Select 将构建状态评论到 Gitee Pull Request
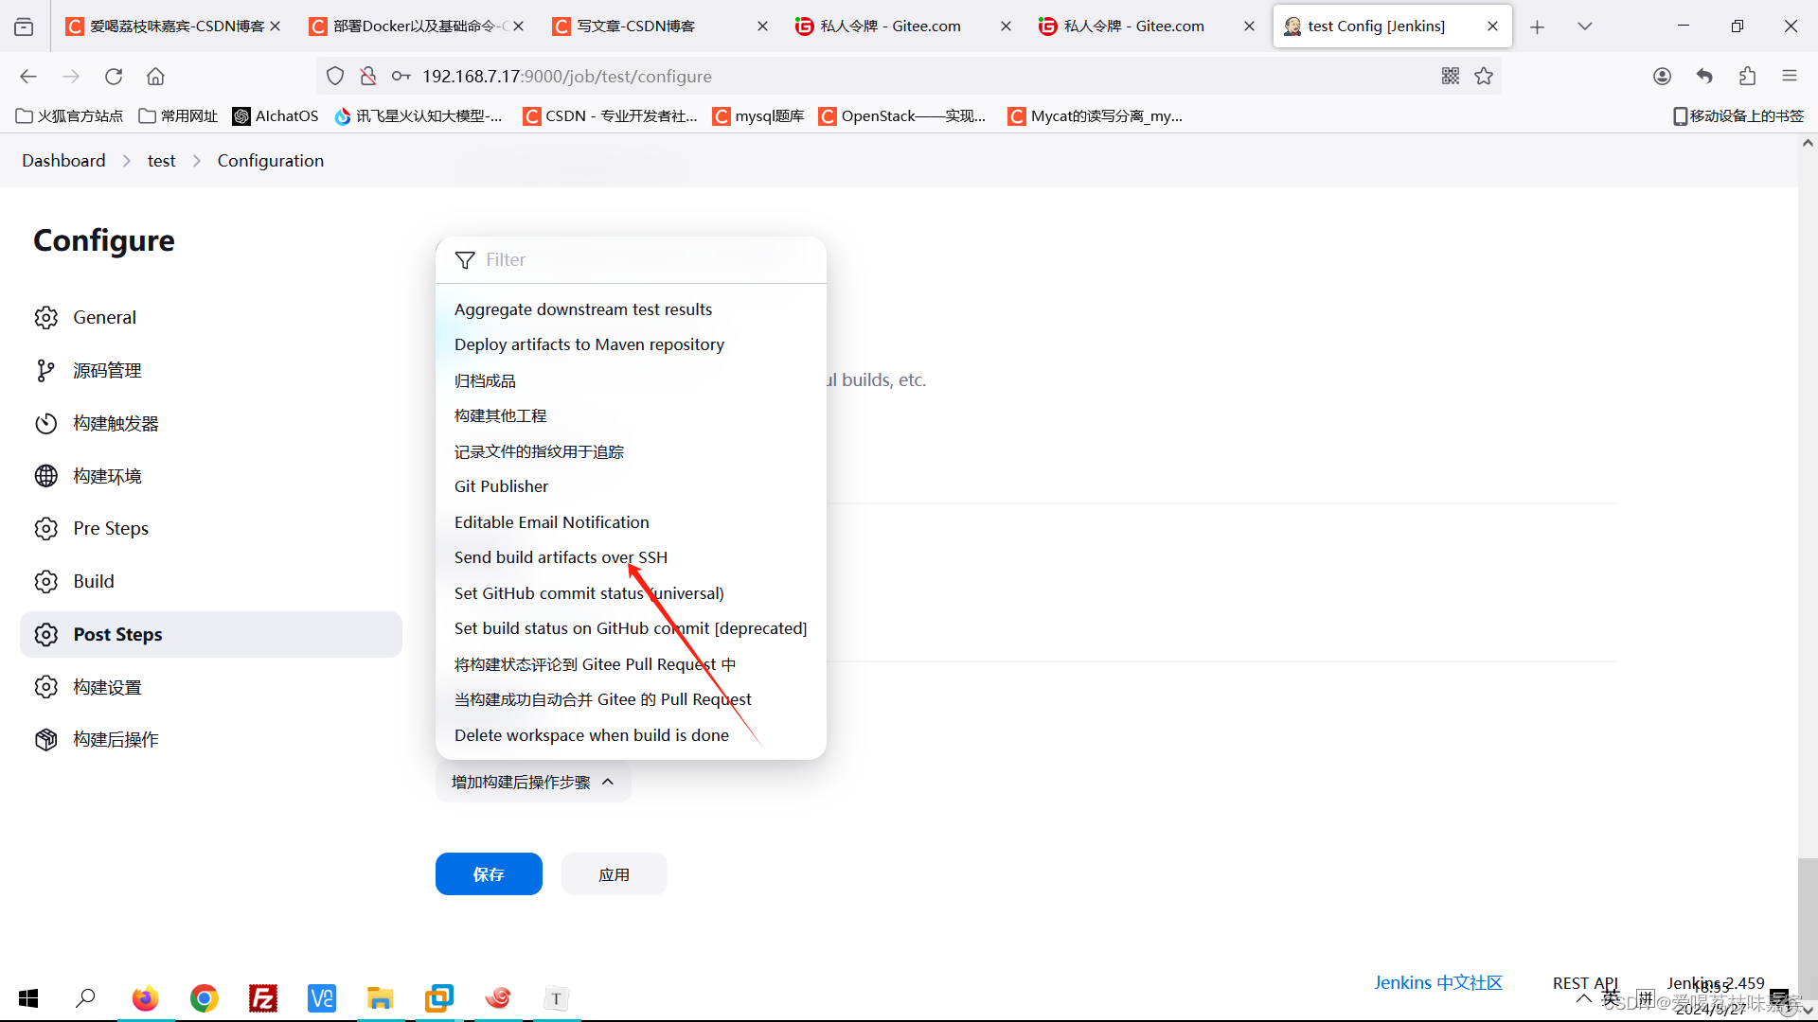This screenshot has height=1022, width=1818. pyautogui.click(x=596, y=662)
